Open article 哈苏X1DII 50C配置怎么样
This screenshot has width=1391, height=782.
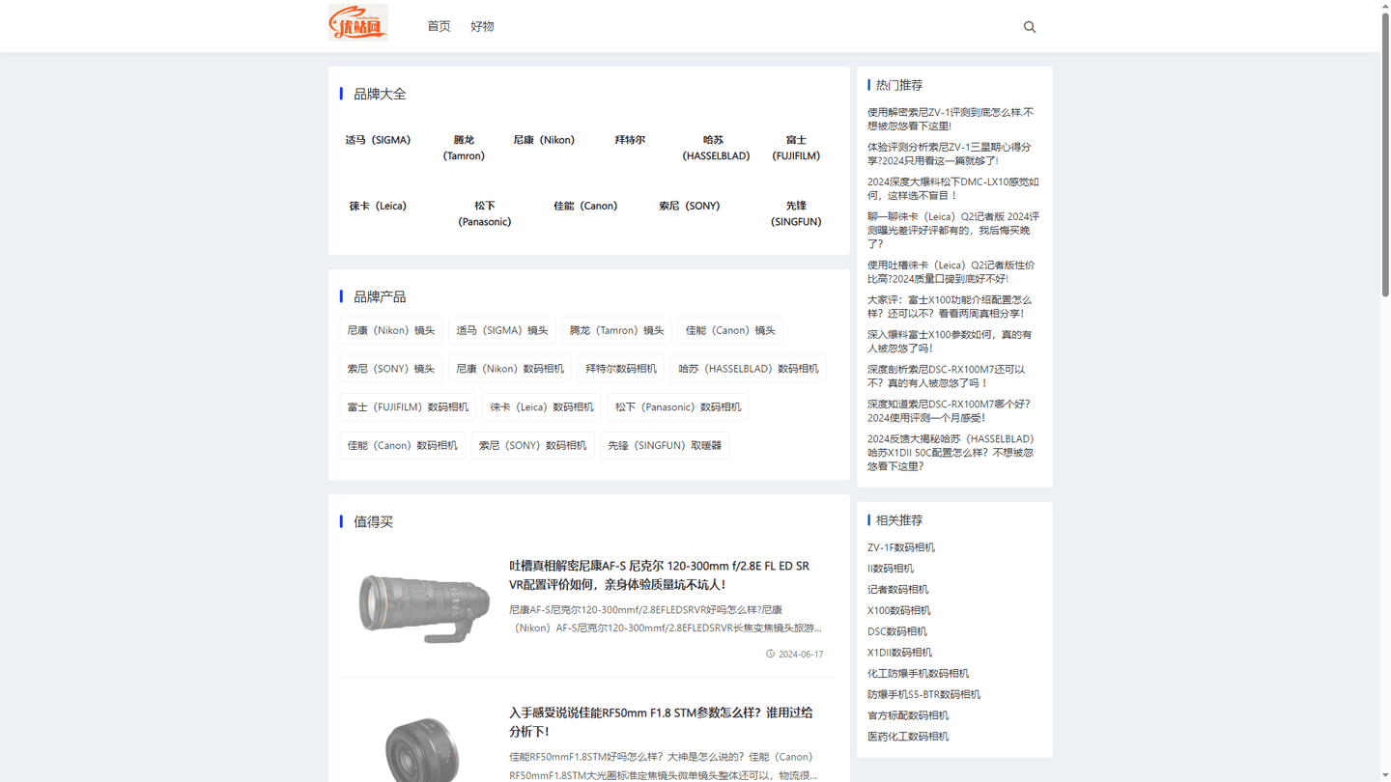951,452
